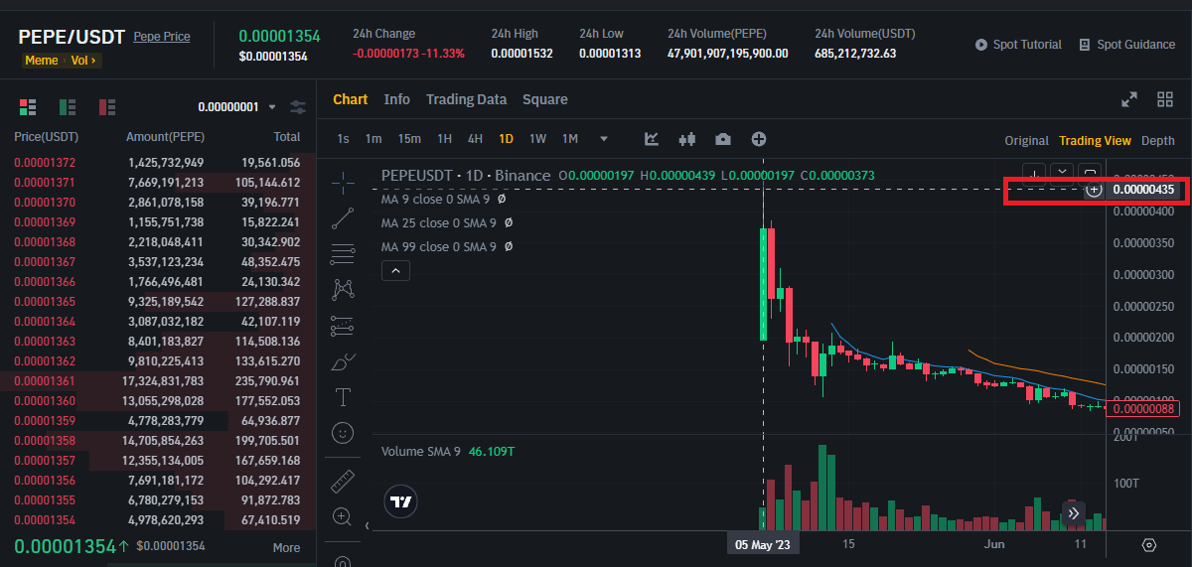1192x567 pixels.
Task: Show buy orders only (green) view
Action: coord(68,106)
